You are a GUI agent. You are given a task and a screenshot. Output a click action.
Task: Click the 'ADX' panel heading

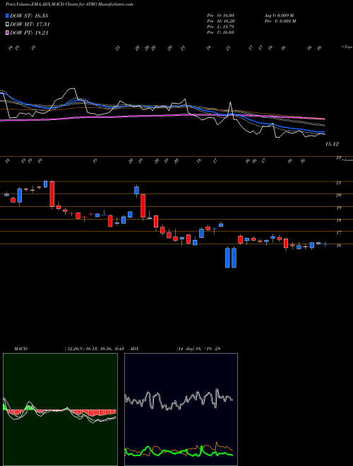pos(134,349)
